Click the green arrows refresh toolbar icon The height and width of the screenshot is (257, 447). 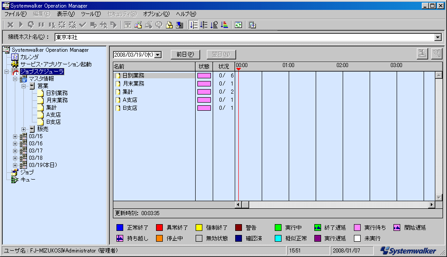pyautogui.click(x=238, y=25)
